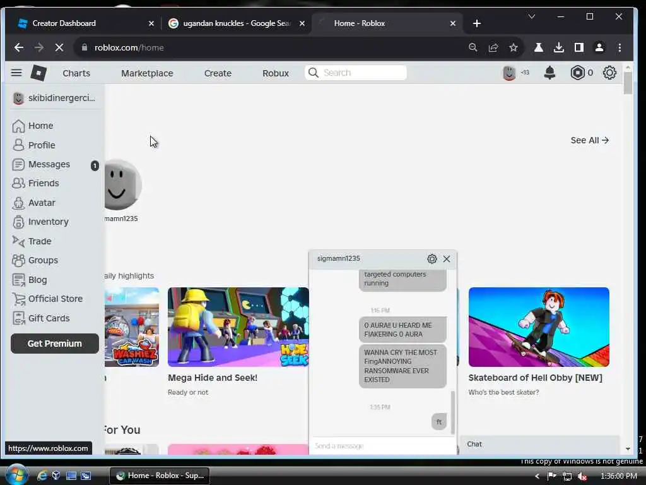This screenshot has height=485, width=646.
Task: Open Inventory in the sidebar
Action: [41, 222]
